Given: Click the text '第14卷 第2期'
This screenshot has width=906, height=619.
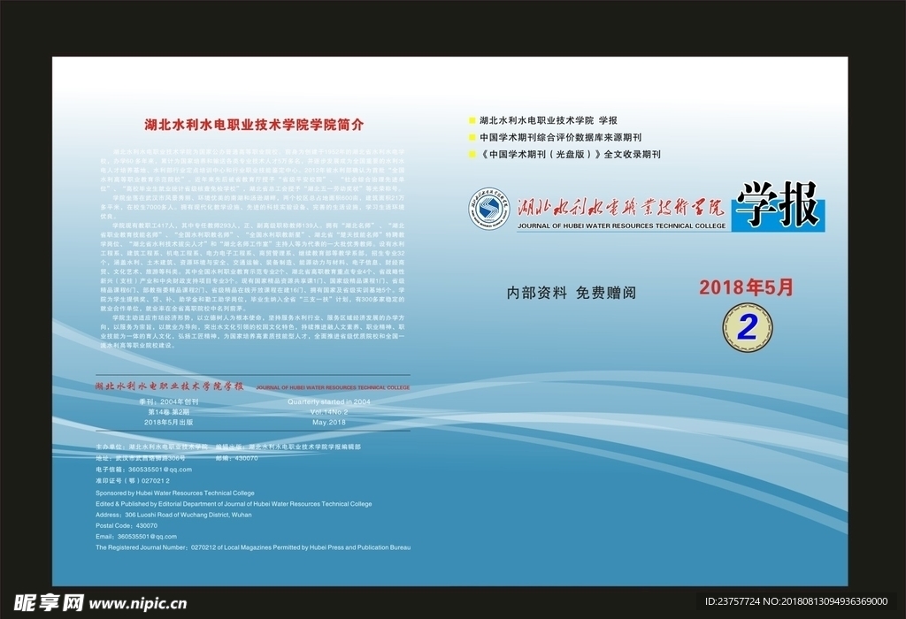Looking at the screenshot, I should point(169,412).
